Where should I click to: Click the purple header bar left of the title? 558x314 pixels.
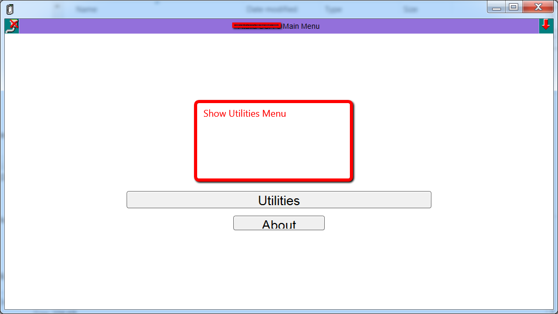tap(124, 26)
